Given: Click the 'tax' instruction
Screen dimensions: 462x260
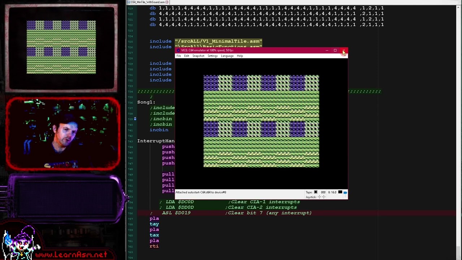Looking at the screenshot, I should (154, 235).
